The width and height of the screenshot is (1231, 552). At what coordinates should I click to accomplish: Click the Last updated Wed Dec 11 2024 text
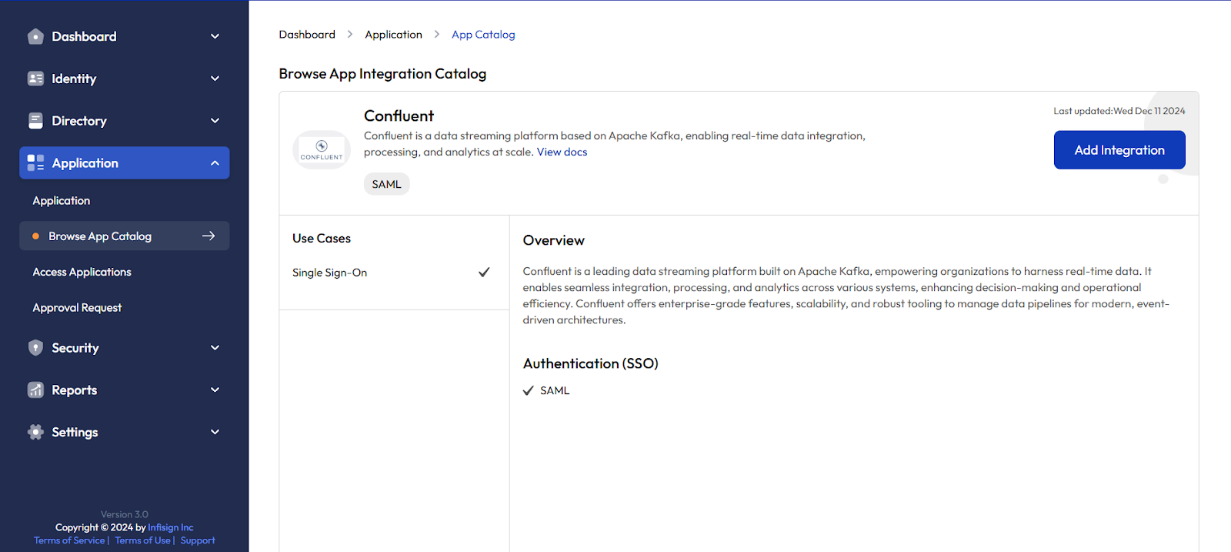click(x=1119, y=111)
